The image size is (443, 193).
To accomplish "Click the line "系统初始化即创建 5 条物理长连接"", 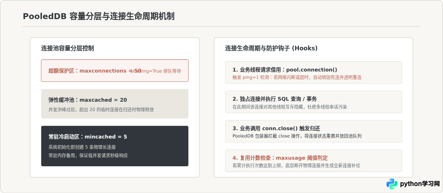I will [x=82, y=147].
